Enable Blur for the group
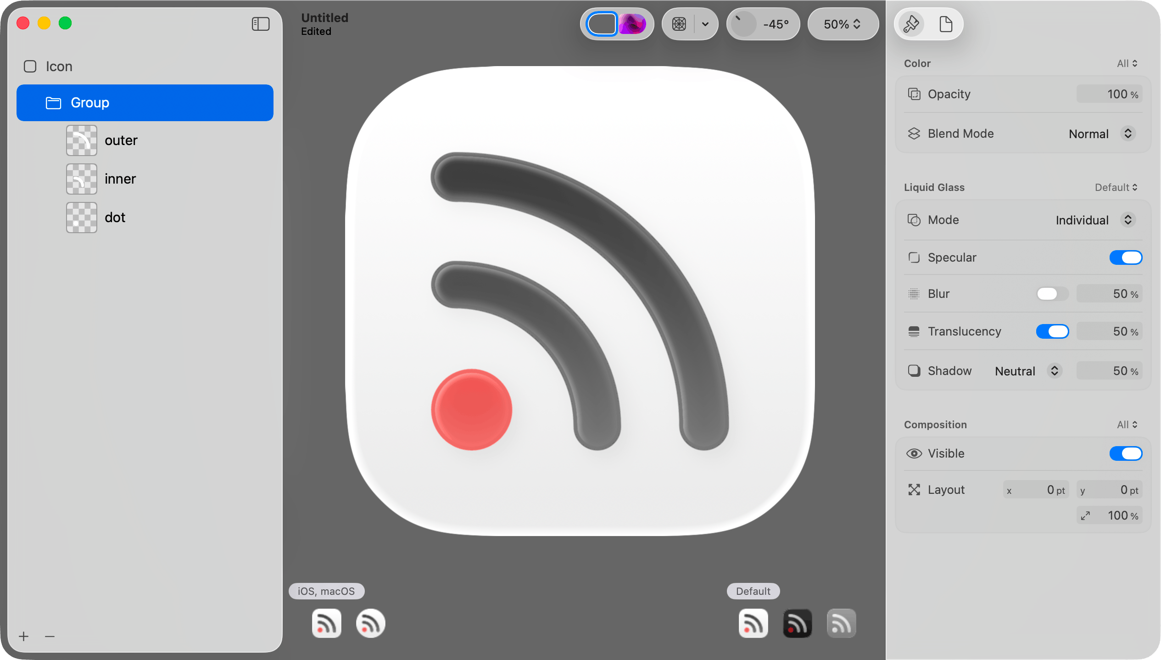 point(1052,294)
